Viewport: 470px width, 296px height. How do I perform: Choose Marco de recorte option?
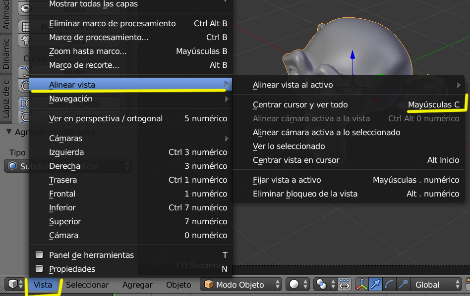[x=131, y=65]
